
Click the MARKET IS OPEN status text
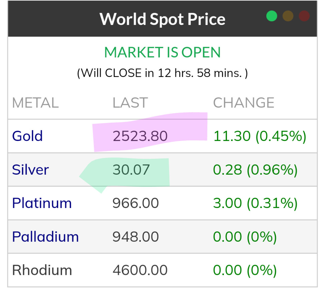(162, 53)
